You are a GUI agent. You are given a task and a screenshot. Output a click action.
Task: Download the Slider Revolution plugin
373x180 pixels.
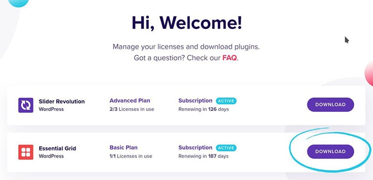(331, 104)
